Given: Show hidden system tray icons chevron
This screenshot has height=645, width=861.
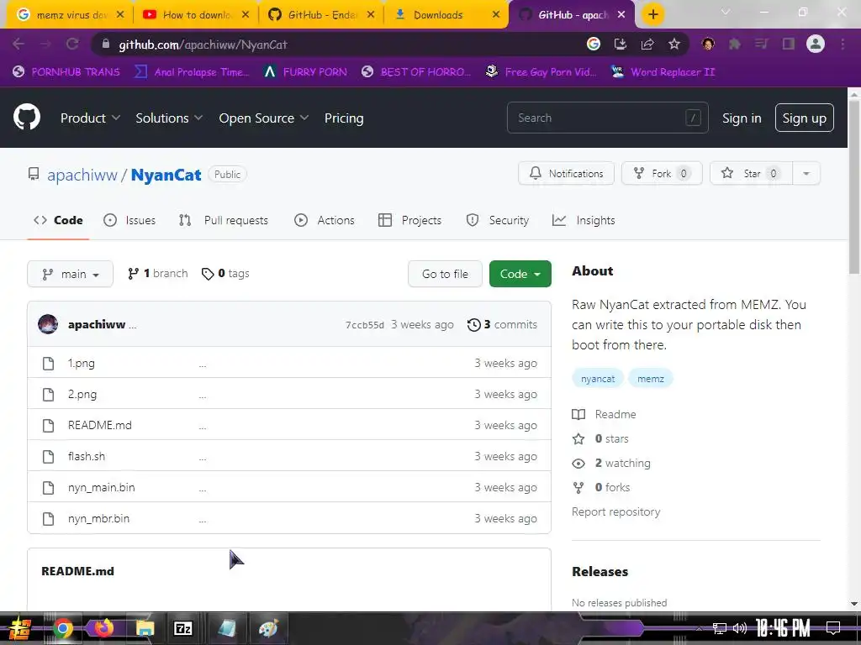Looking at the screenshot, I should [699, 628].
